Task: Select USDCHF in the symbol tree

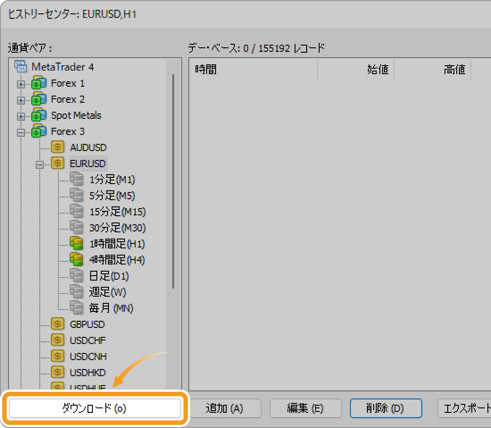Action: tap(87, 340)
